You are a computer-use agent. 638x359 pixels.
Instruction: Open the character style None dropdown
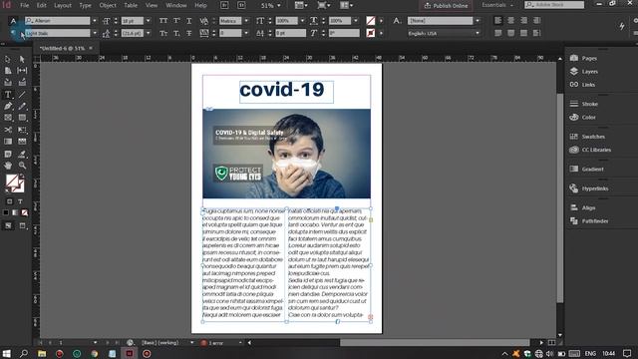pos(478,20)
